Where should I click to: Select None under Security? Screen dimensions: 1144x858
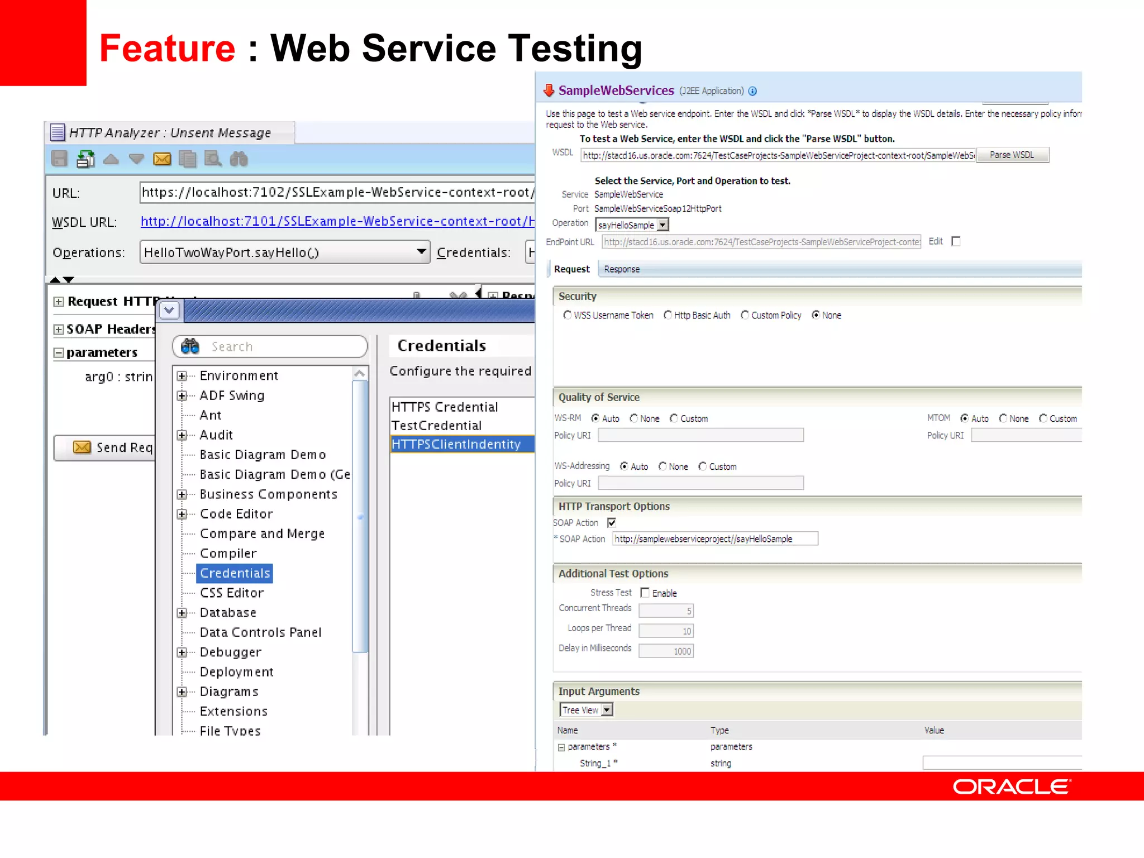point(816,315)
